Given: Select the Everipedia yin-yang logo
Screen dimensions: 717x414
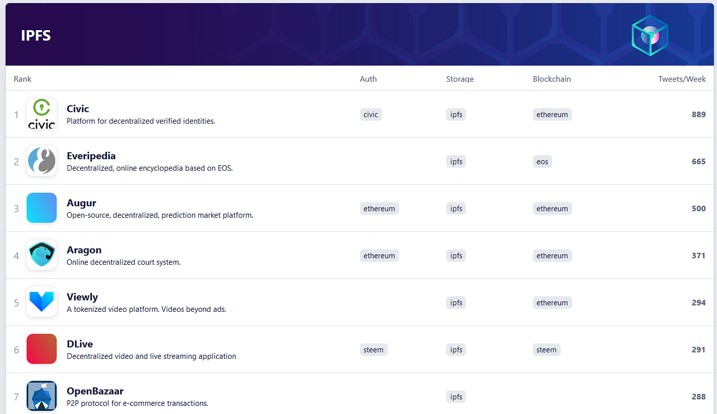Looking at the screenshot, I should (41, 161).
